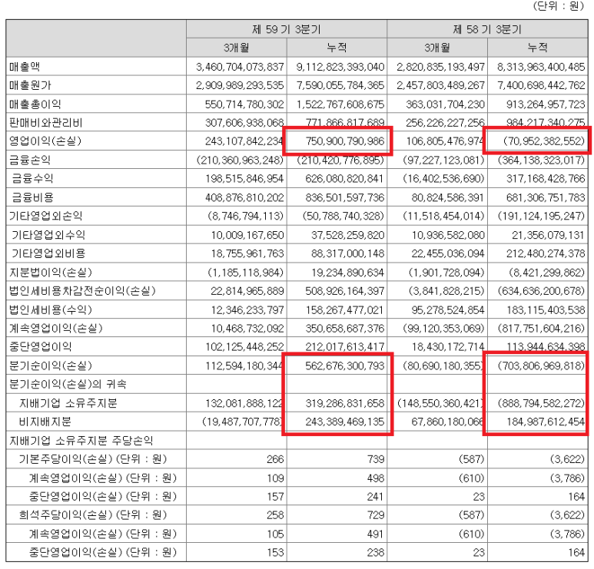Click the 법인세비용차감전순이익(손실) row label
Viewport: 594px width, 569px height.
82,291
